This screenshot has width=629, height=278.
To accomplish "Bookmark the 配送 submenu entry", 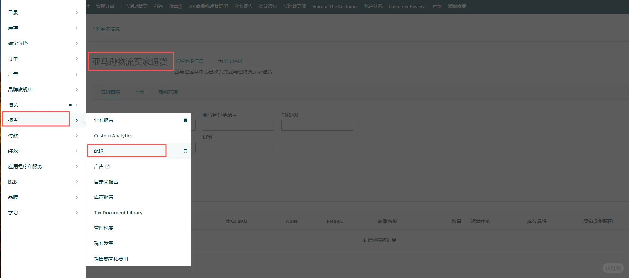I will click(186, 151).
